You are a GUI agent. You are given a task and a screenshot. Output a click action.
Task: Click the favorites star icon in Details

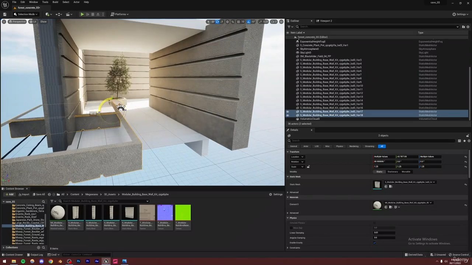click(464, 141)
